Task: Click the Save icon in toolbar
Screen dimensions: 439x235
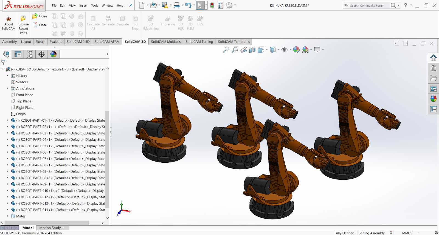Action: click(165, 5)
